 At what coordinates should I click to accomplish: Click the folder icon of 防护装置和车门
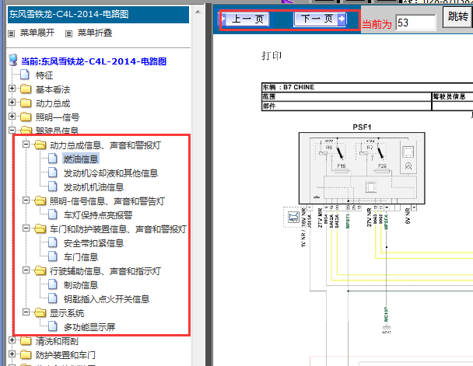click(x=26, y=354)
